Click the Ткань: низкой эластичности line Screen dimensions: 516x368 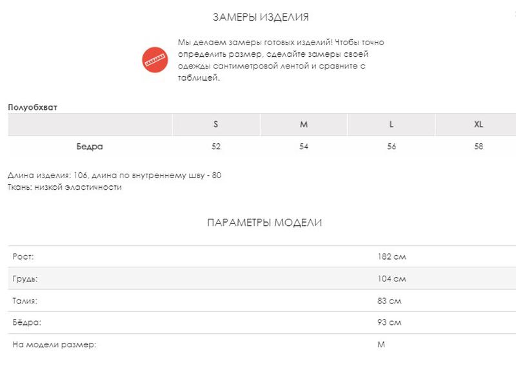[65, 187]
